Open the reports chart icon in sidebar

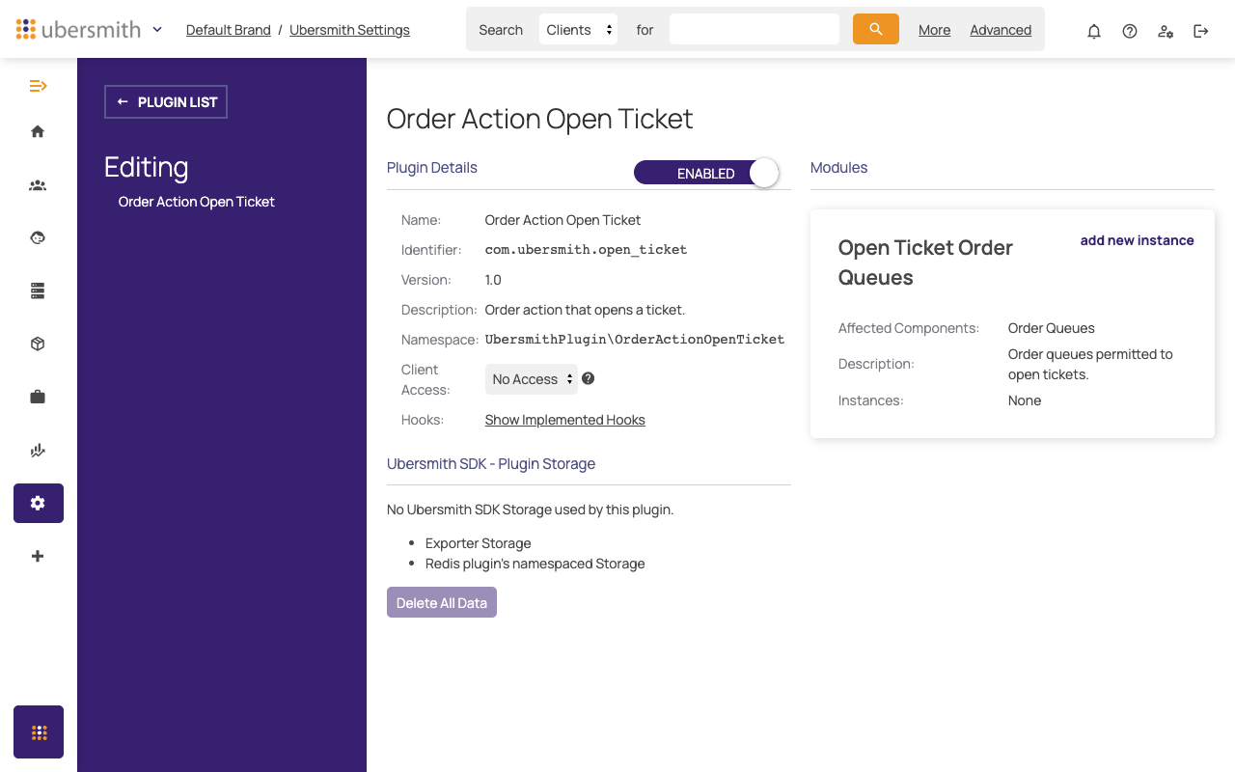(x=38, y=450)
